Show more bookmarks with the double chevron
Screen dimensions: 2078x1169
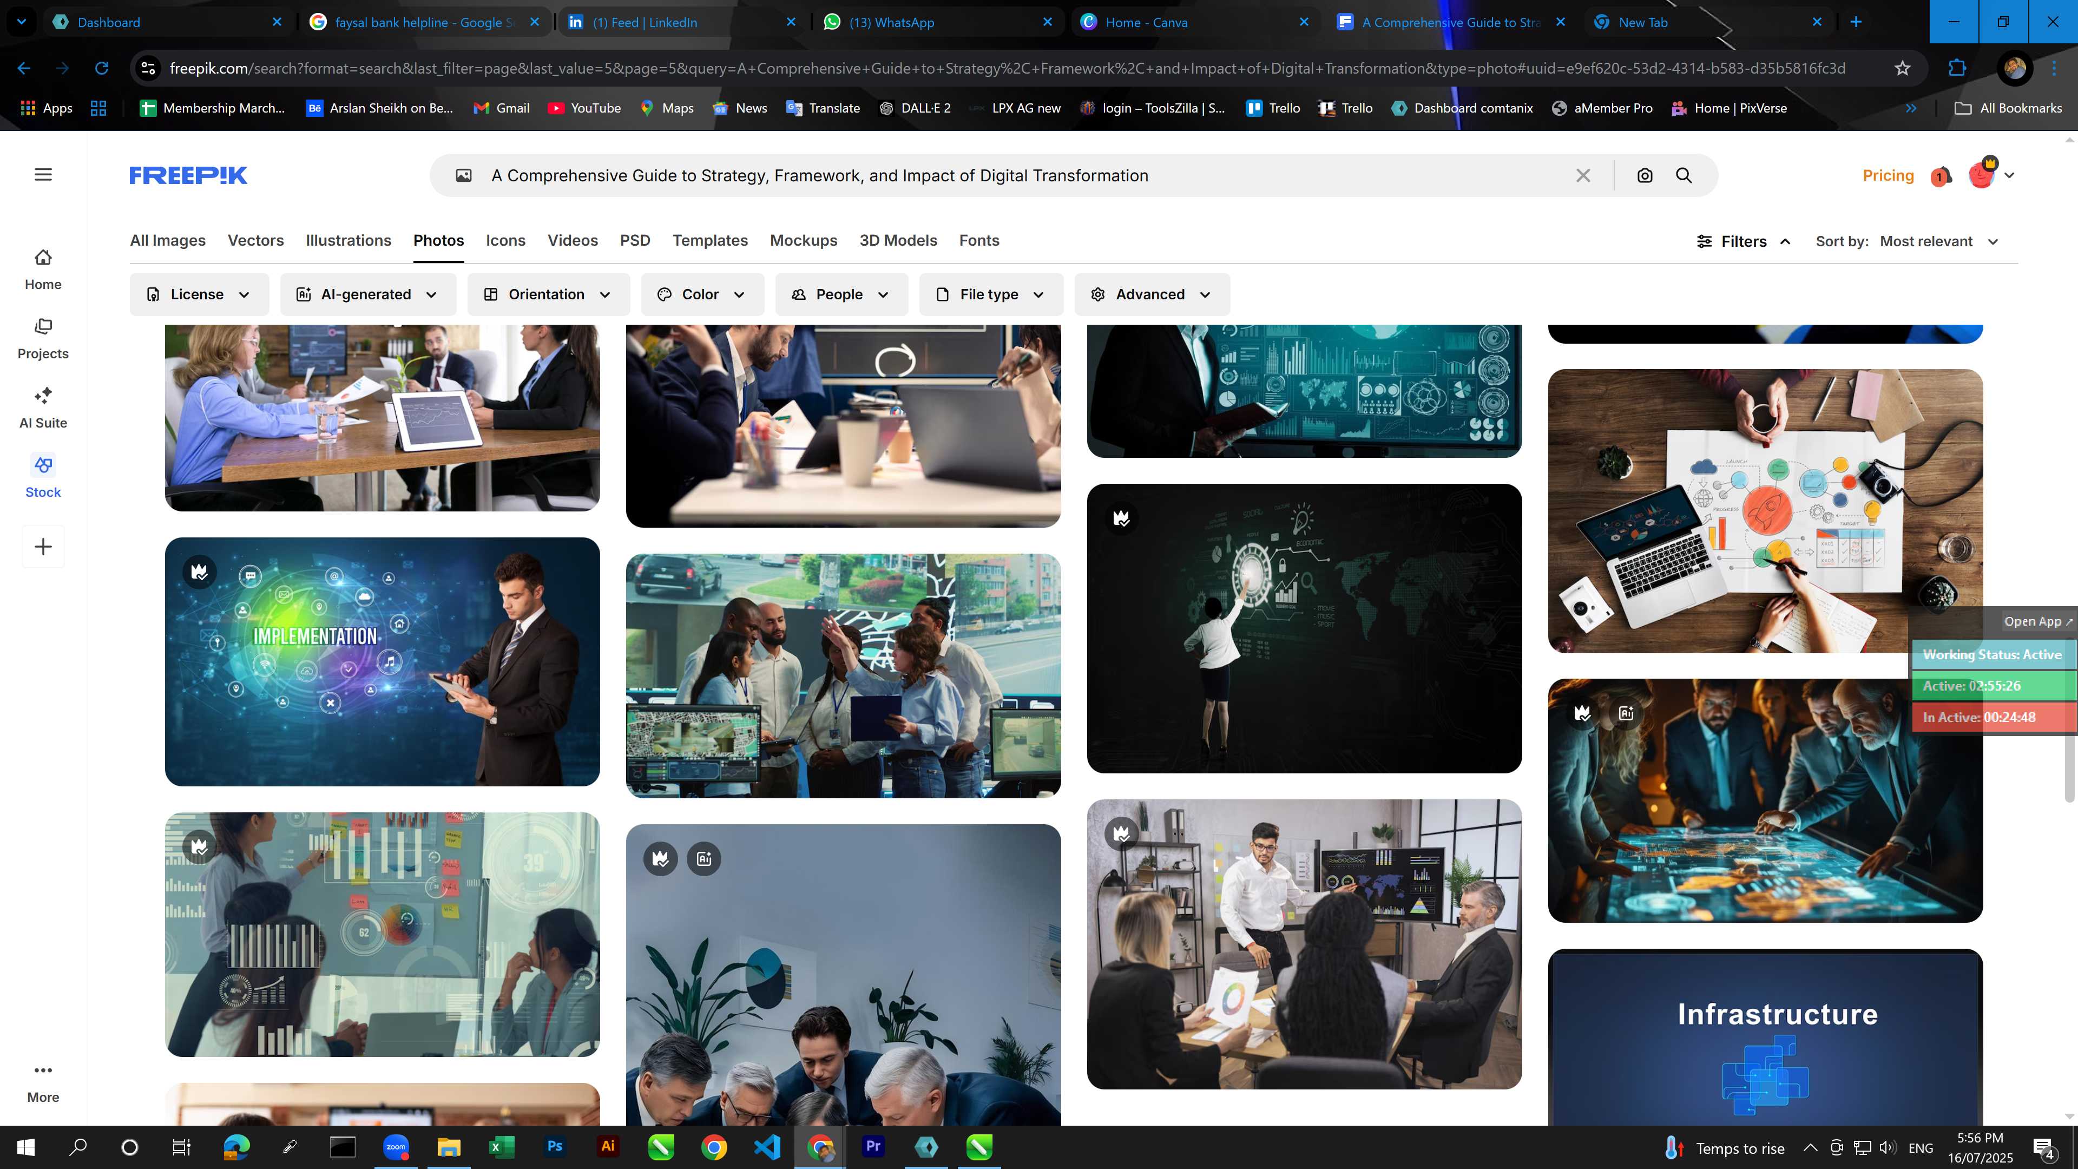(x=1911, y=108)
